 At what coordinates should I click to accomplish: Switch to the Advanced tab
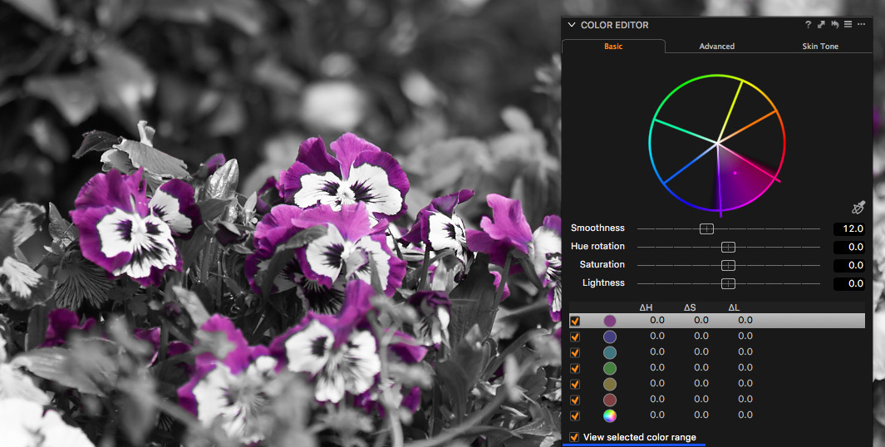717,47
